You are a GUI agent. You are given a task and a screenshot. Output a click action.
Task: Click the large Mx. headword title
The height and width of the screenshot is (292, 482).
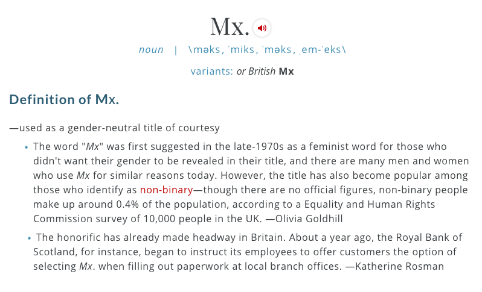click(x=230, y=27)
